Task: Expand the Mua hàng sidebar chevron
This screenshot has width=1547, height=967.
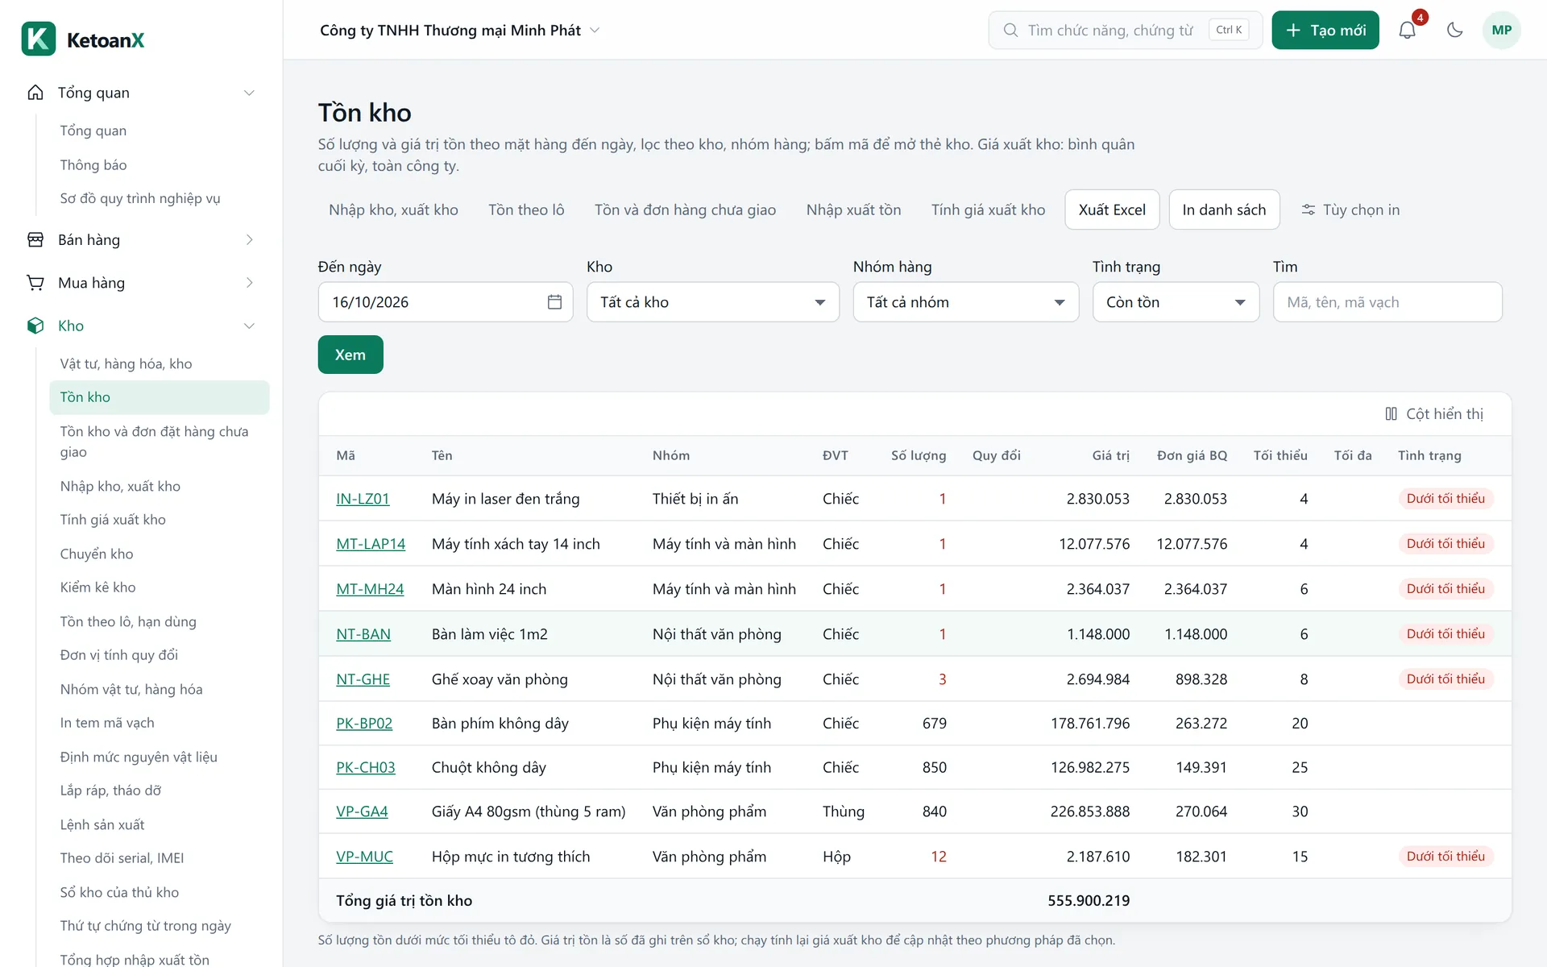Action: 249,283
